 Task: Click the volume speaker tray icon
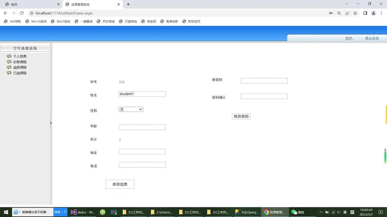(x=339, y=212)
